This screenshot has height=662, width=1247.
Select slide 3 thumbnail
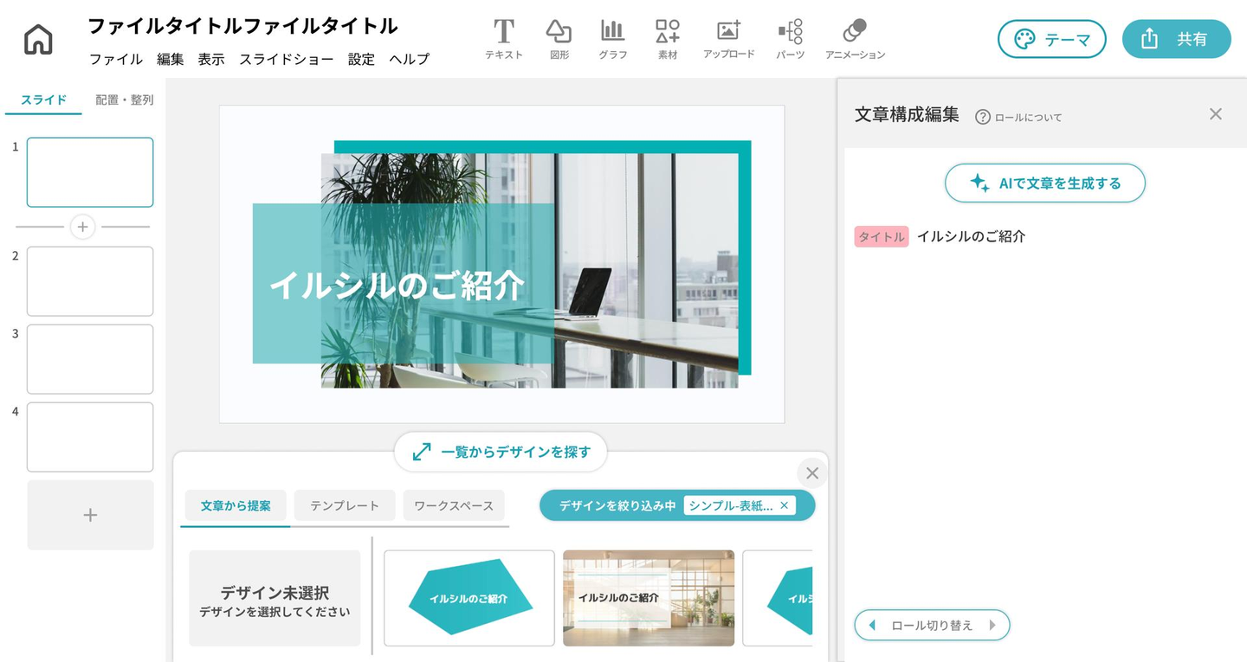coord(90,359)
